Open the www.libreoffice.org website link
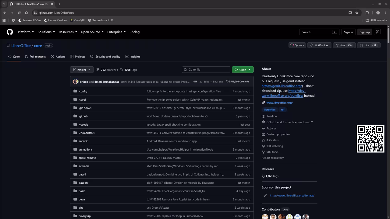The image size is (390, 219). (279, 103)
